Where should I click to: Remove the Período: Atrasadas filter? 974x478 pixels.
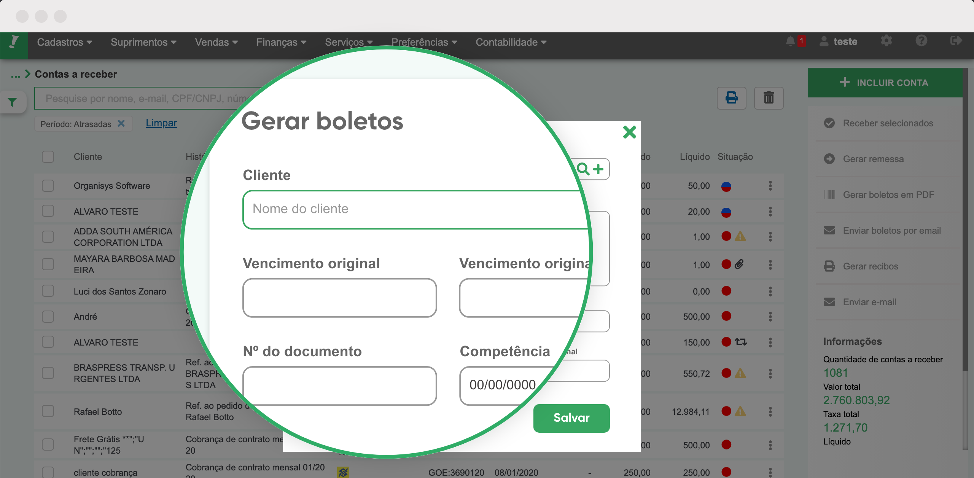click(121, 123)
